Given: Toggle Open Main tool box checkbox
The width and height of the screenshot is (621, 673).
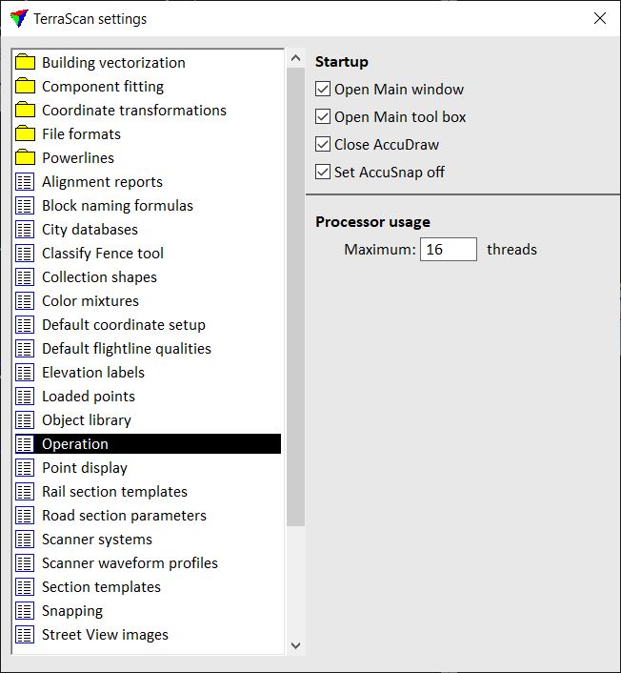Looking at the screenshot, I should [324, 117].
